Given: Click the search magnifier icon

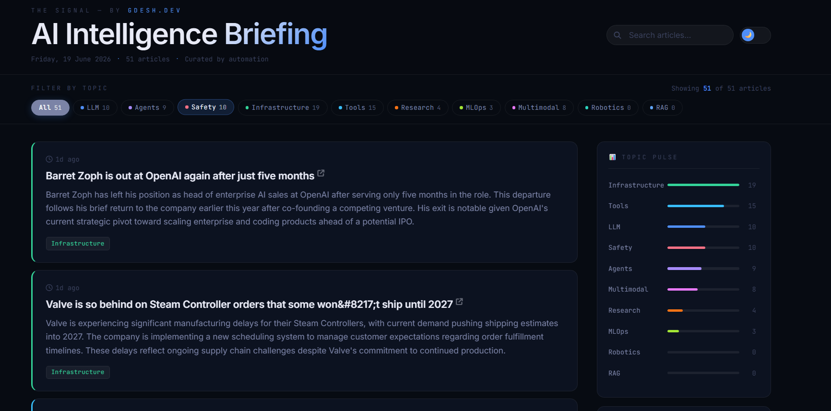Looking at the screenshot, I should tap(617, 35).
